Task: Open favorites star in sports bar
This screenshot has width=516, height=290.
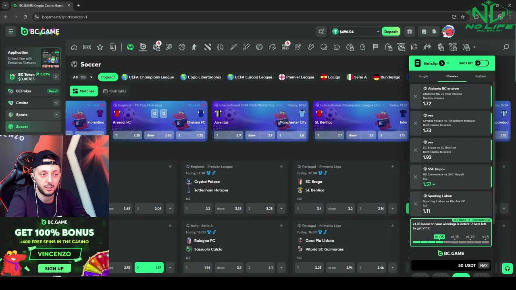Action: coord(100,47)
